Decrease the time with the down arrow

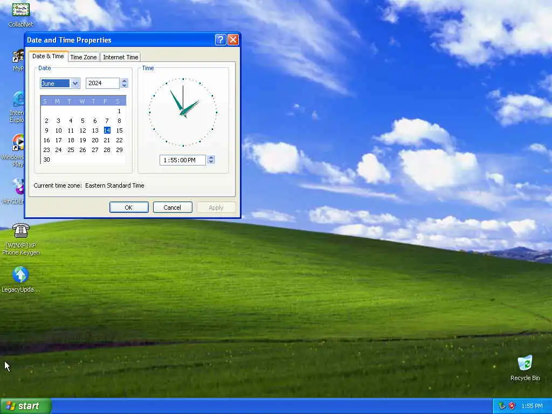tap(211, 162)
